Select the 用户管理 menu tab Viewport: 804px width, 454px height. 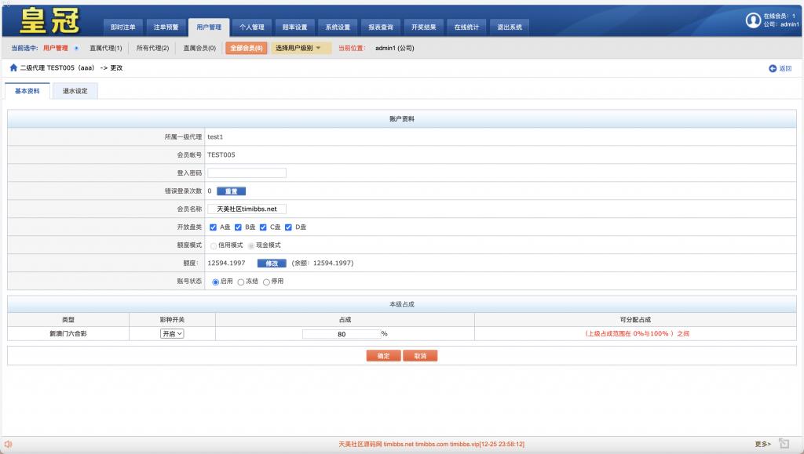(x=209, y=27)
